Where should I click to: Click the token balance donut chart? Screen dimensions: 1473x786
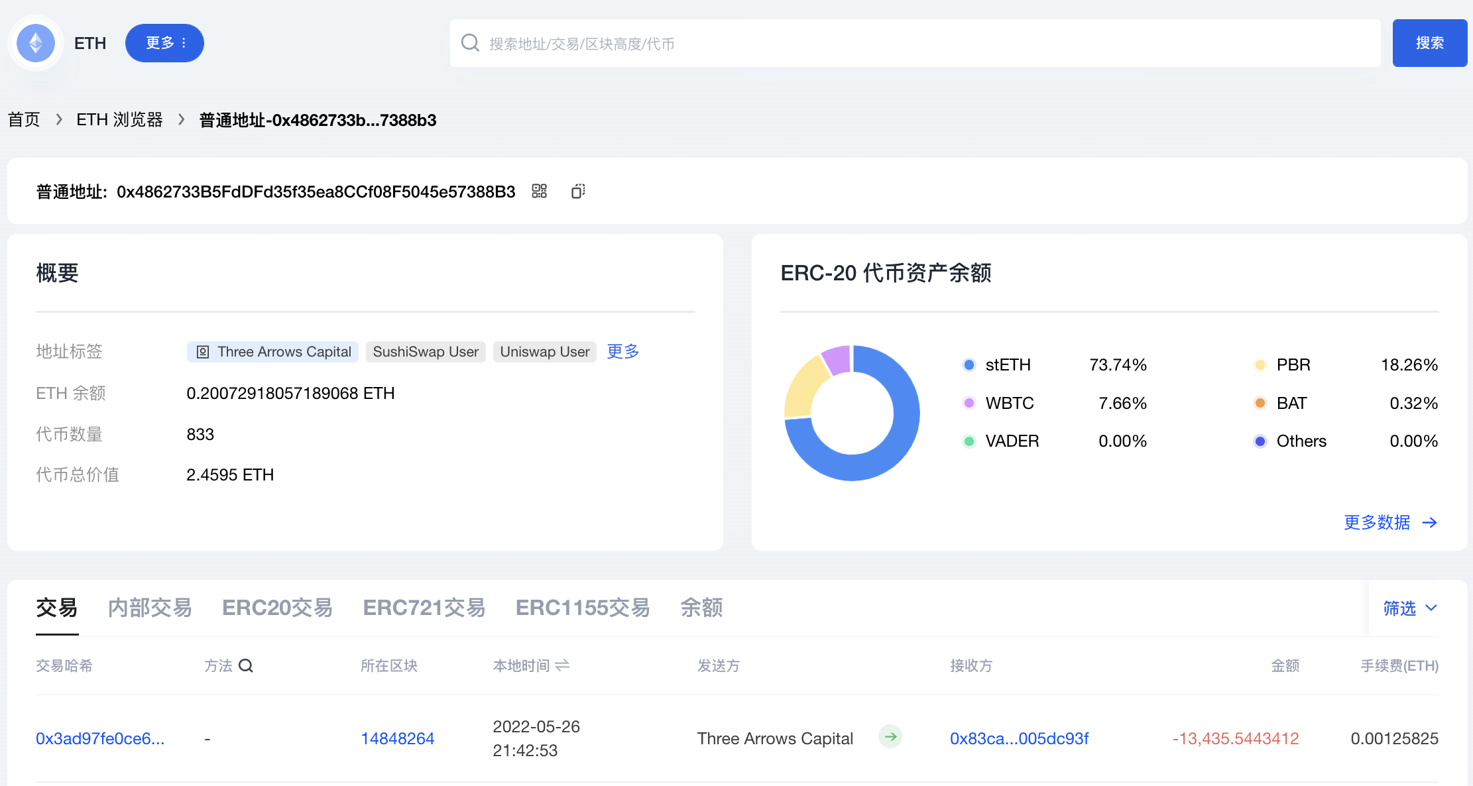(853, 413)
